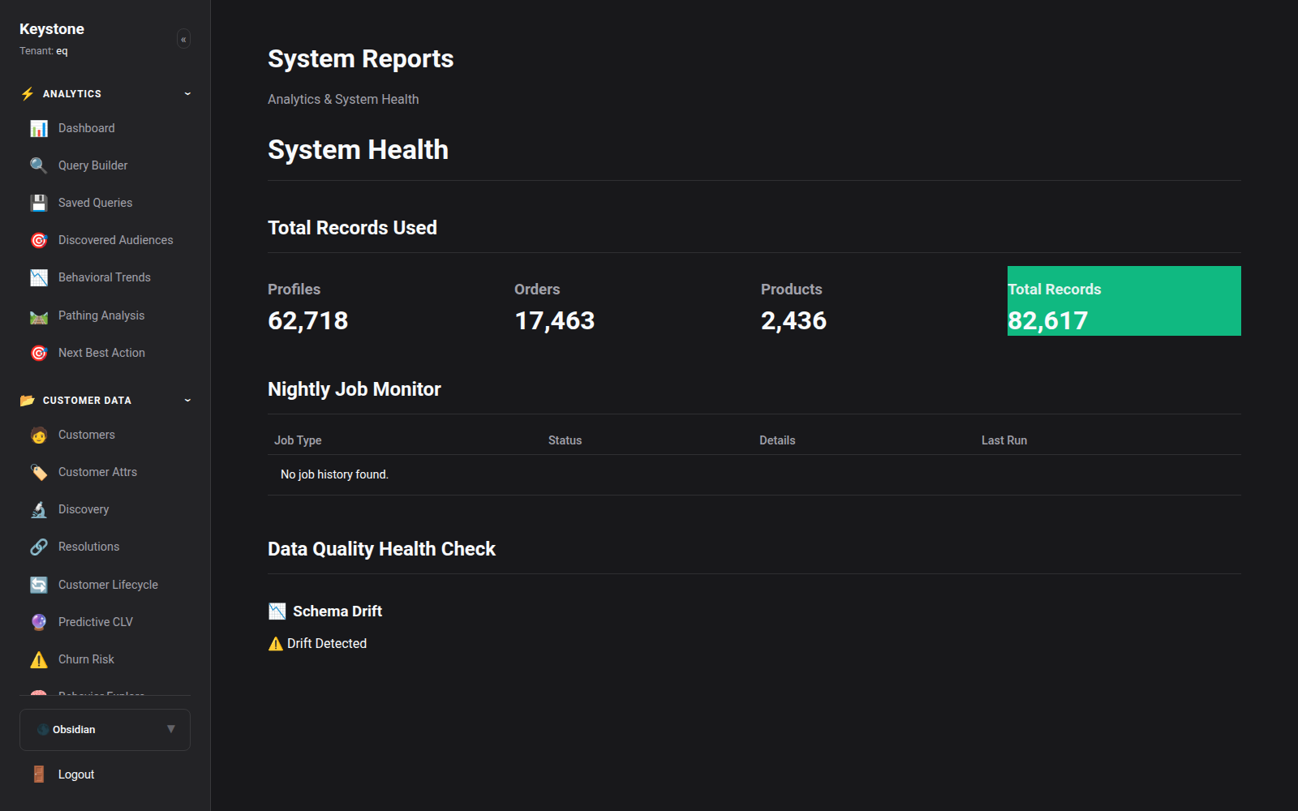Click the Orders count 17,463
Viewport: 1298px width, 811px height.
(554, 321)
